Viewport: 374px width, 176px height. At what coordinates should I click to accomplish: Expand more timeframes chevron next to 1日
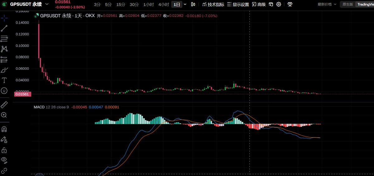click(x=185, y=4)
